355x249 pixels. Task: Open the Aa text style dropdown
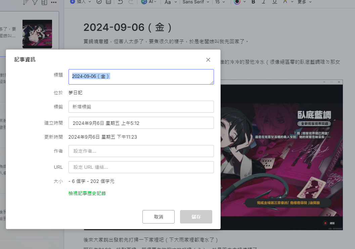[x=171, y=2]
